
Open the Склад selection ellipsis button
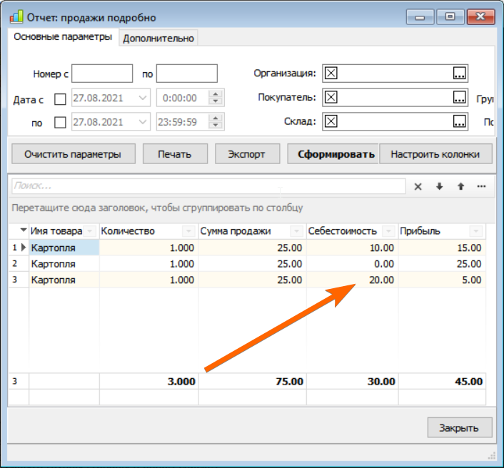click(x=459, y=121)
